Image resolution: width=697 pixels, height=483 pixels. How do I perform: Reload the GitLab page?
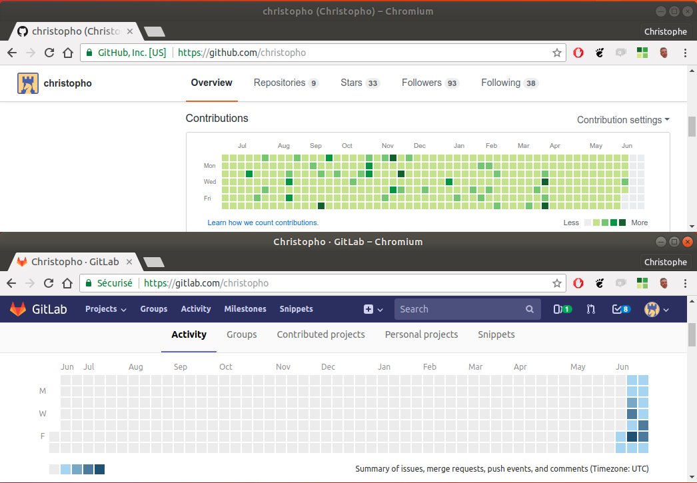(x=49, y=284)
